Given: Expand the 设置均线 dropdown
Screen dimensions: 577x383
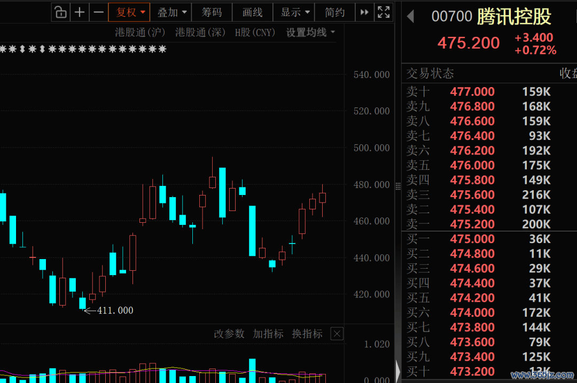Looking at the screenshot, I should click(x=310, y=33).
